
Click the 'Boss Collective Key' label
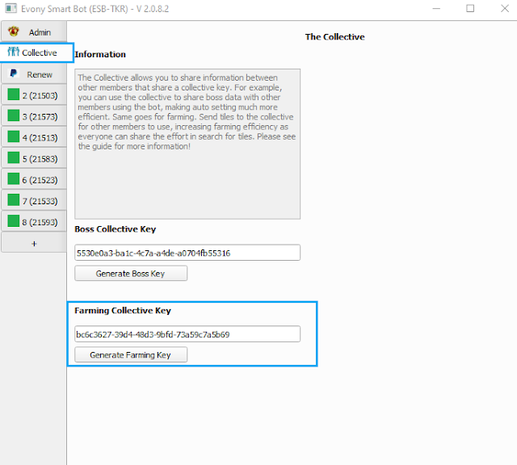tap(115, 229)
